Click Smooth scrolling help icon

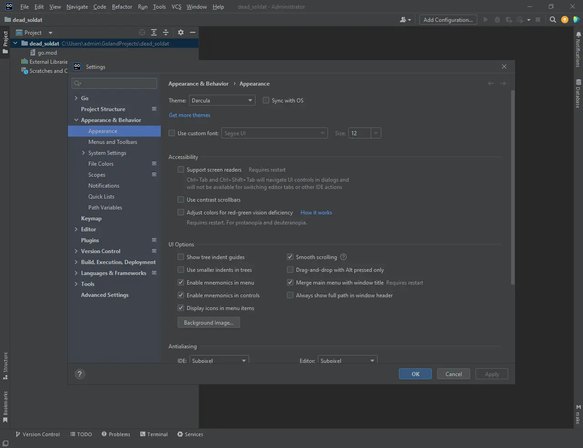coord(343,257)
